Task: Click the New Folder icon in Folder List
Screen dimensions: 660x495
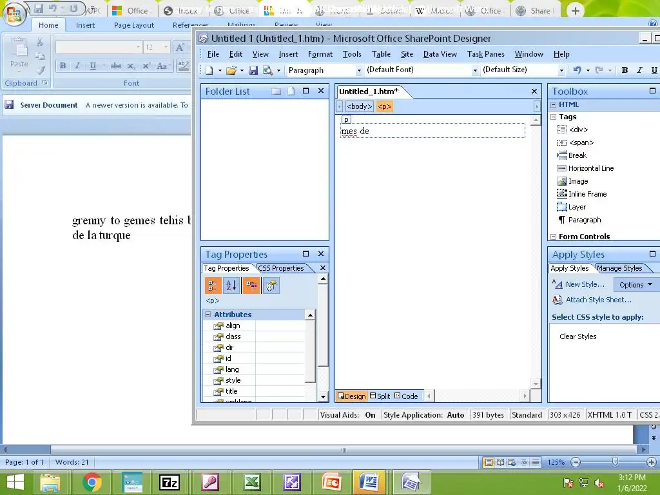Action: point(276,91)
